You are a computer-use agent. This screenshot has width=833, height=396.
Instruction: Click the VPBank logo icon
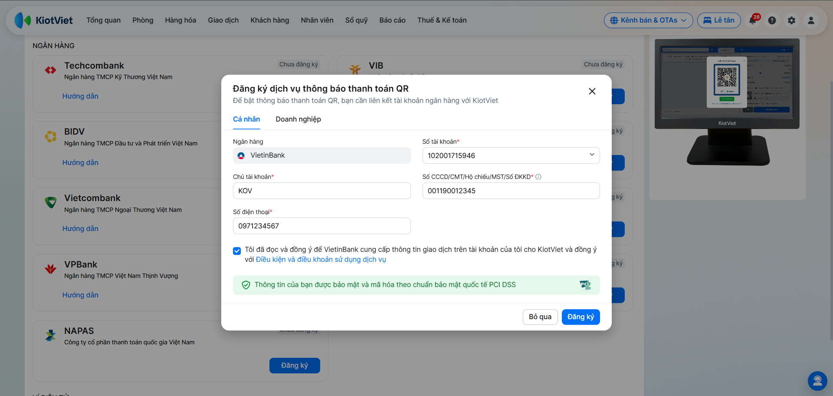click(51, 269)
